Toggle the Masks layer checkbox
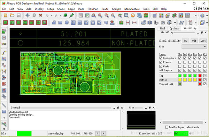Viewport: 209px width, 137px height. coord(161,66)
